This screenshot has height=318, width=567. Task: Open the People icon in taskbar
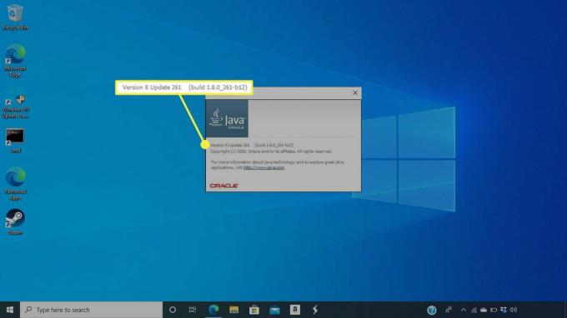(449, 310)
